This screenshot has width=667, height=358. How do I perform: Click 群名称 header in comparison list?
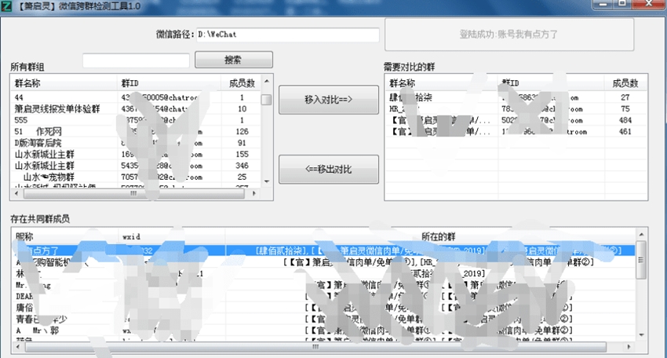tap(442, 83)
